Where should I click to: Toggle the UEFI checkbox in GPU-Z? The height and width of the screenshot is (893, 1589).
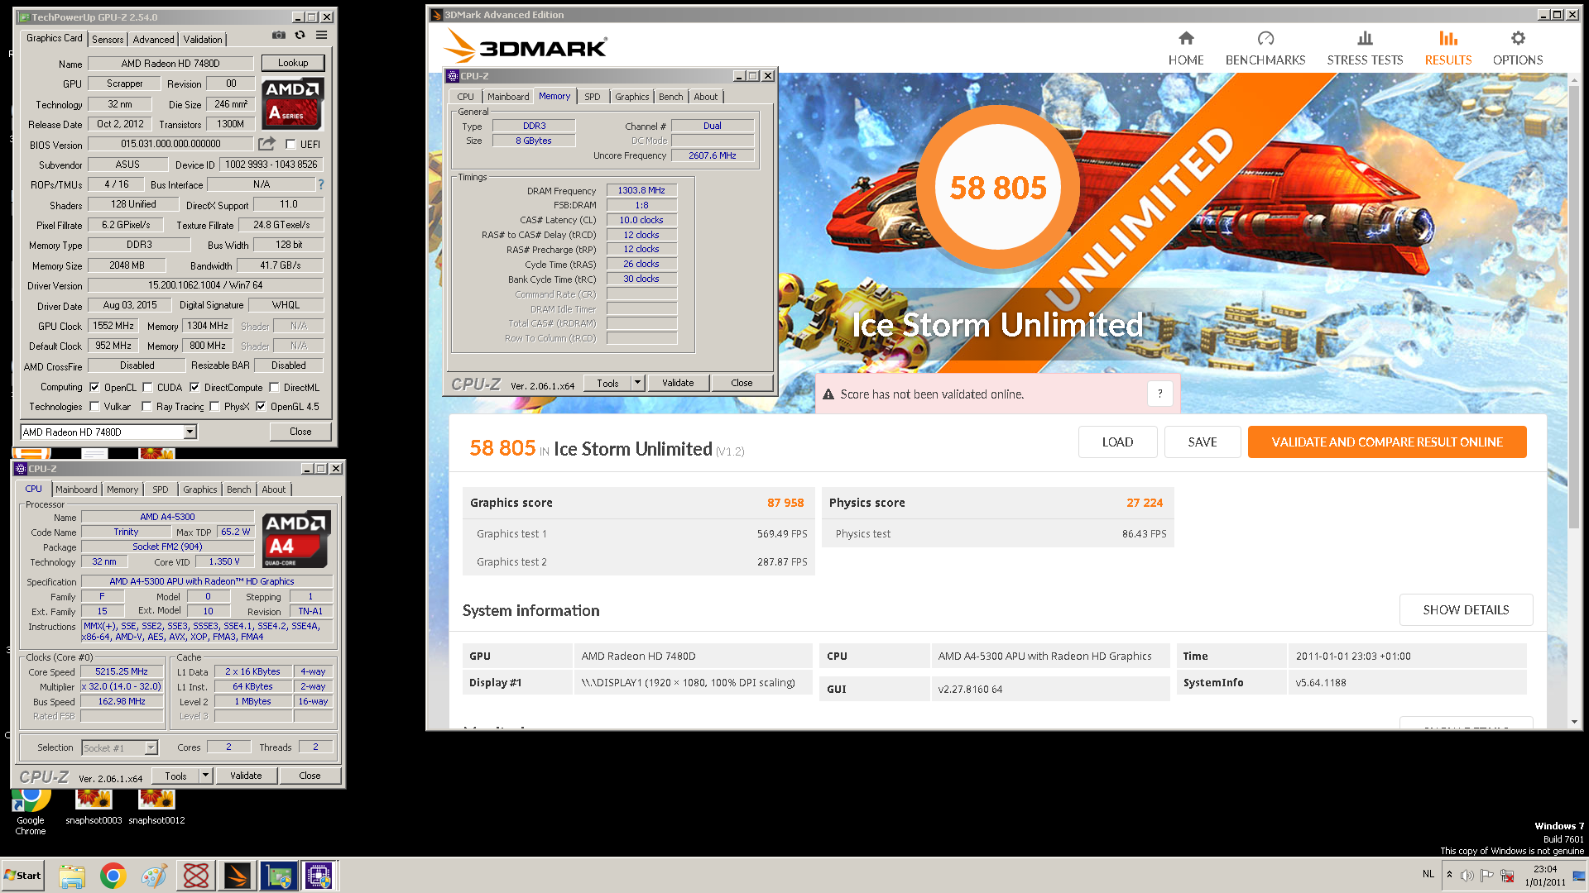coord(291,144)
